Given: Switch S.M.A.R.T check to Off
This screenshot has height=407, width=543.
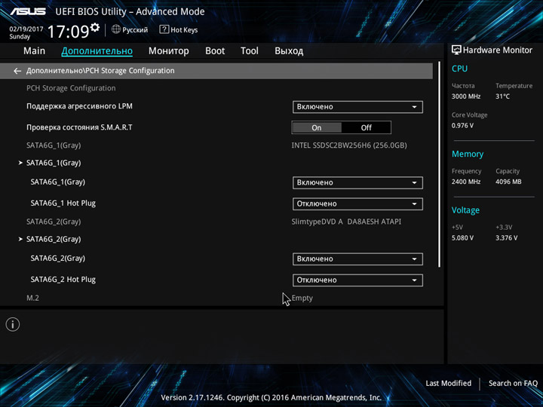Looking at the screenshot, I should [x=366, y=127].
